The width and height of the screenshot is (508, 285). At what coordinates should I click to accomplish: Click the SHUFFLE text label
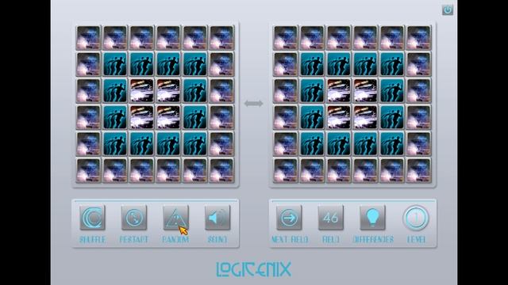coord(92,240)
